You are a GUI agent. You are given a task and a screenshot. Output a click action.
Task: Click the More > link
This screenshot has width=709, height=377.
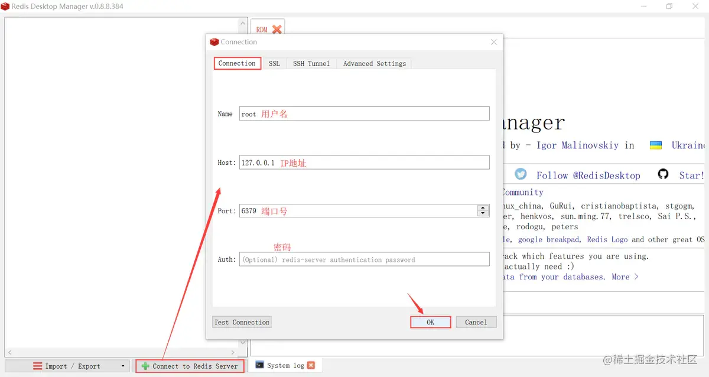pos(625,277)
